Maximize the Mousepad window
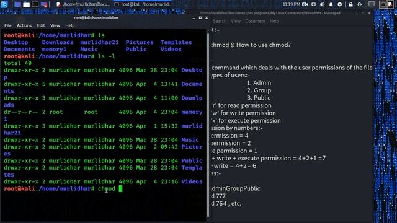The image size is (397, 223). click(x=363, y=13)
